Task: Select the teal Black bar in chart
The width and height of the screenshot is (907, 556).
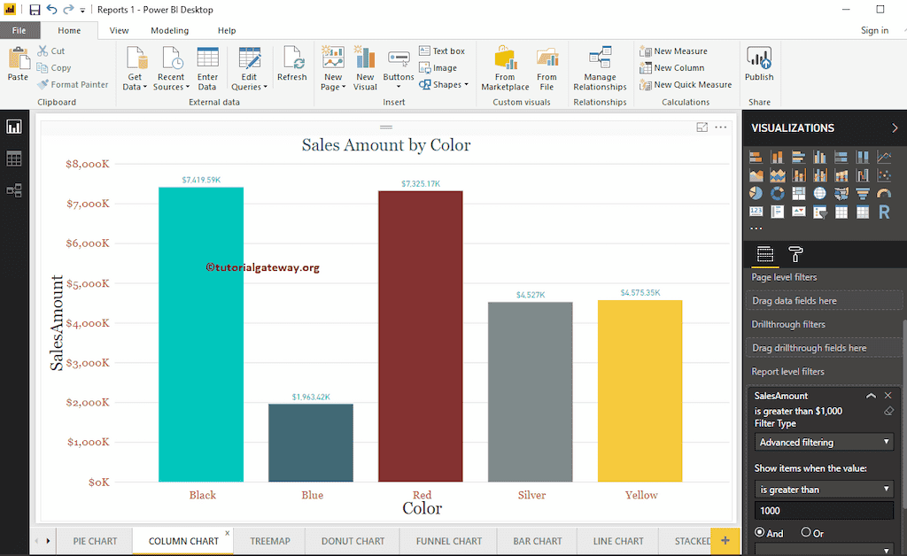Action: tap(201, 334)
